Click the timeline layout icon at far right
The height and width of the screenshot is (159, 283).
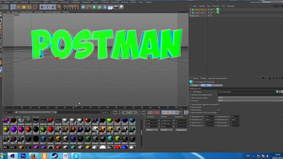coord(186,112)
